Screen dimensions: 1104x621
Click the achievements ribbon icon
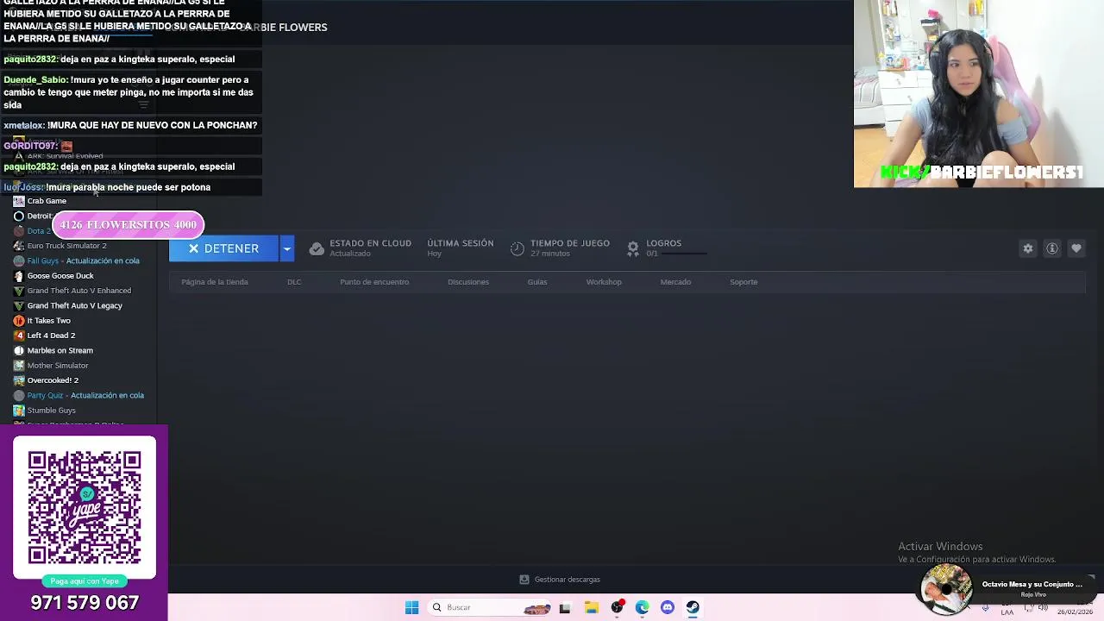633,248
